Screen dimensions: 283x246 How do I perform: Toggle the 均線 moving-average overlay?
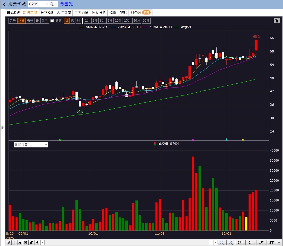point(21,21)
